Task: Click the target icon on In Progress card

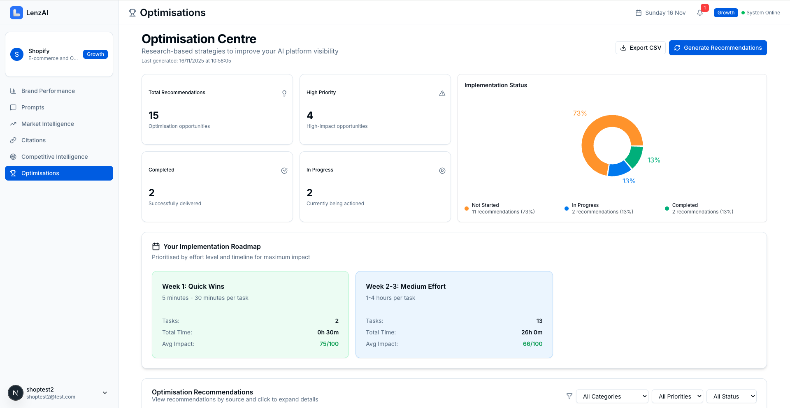Action: (x=442, y=170)
